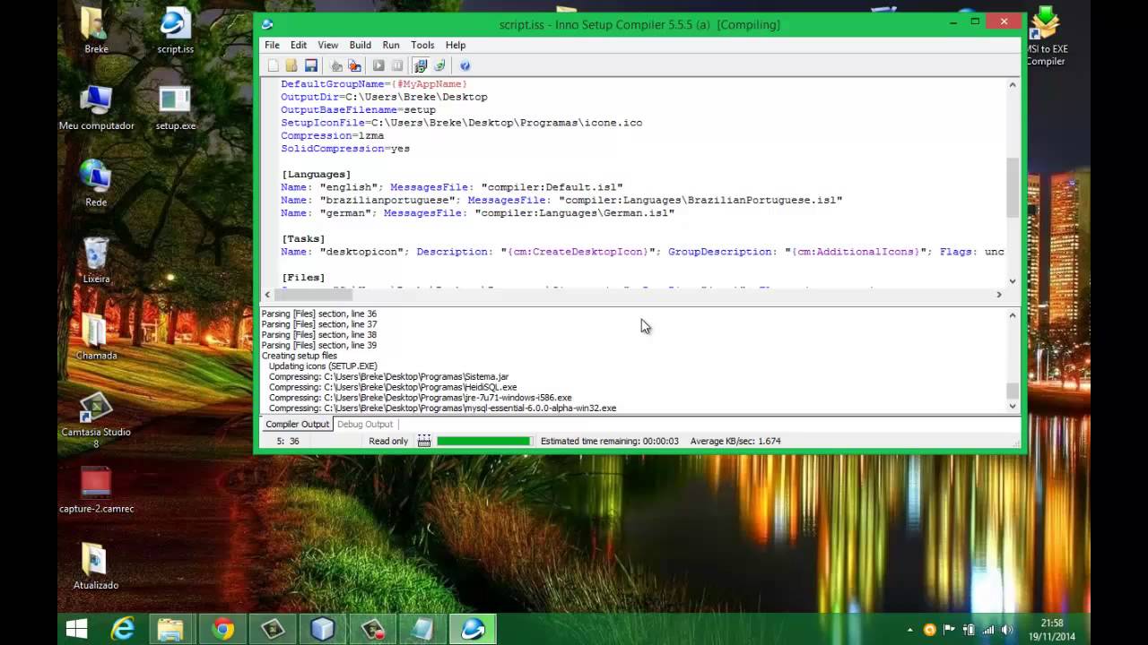Select the Target Setup toolbar icon
1148x645 pixels.
click(x=421, y=65)
